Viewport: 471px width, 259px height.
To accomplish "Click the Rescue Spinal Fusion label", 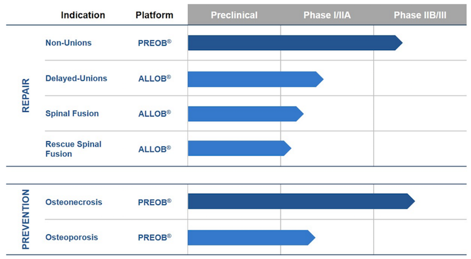I will pyautogui.click(x=74, y=149).
